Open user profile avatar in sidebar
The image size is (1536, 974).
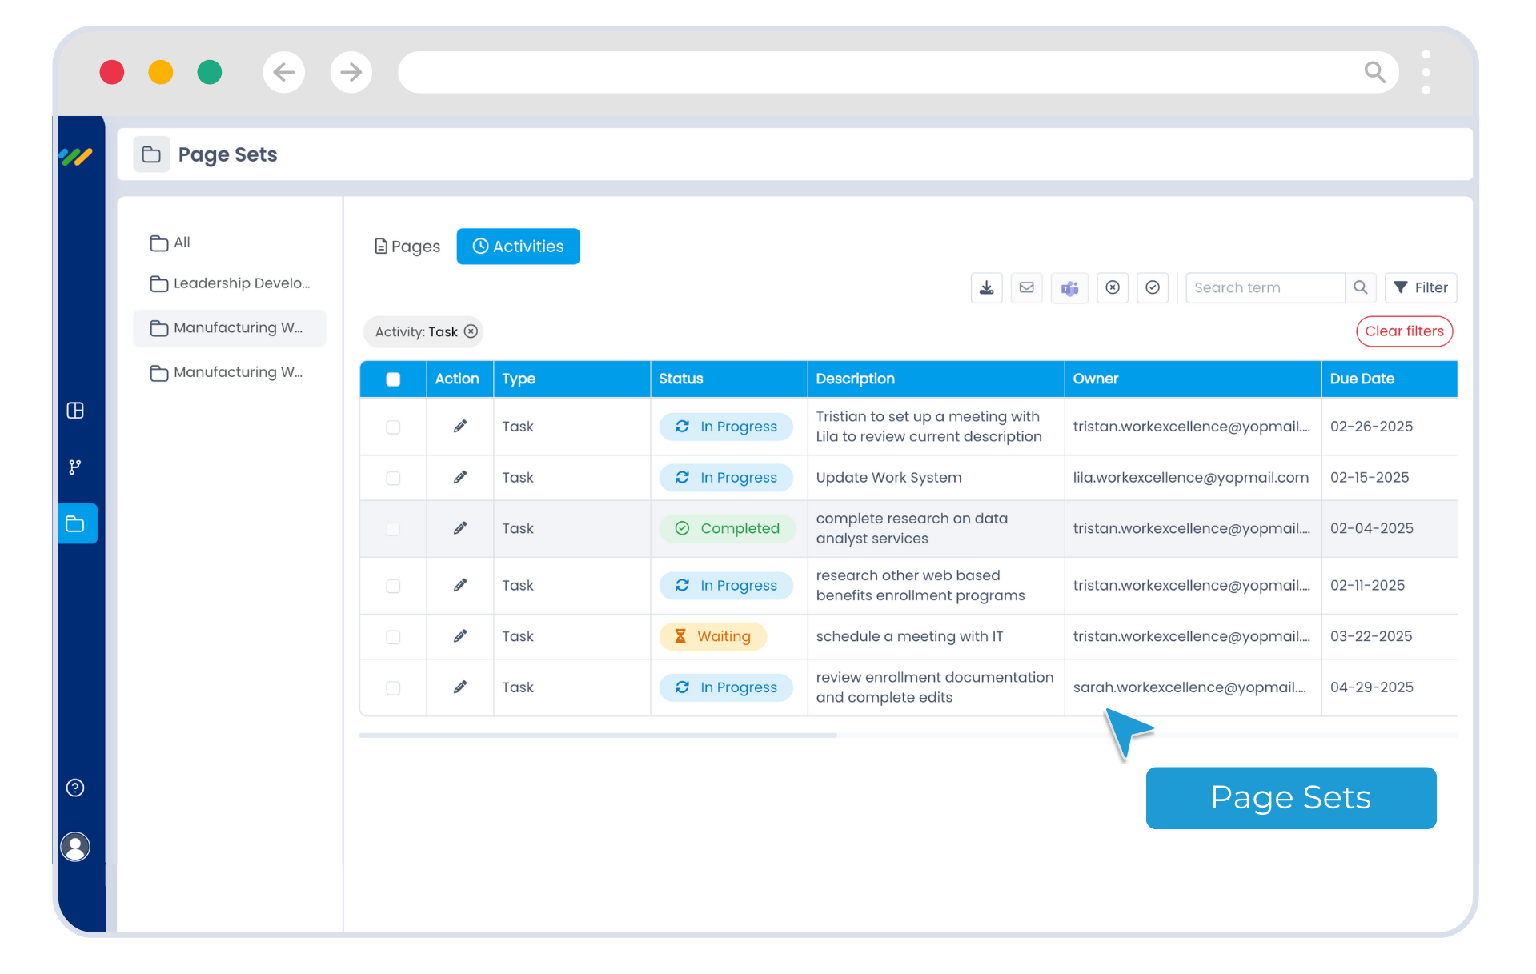point(75,846)
